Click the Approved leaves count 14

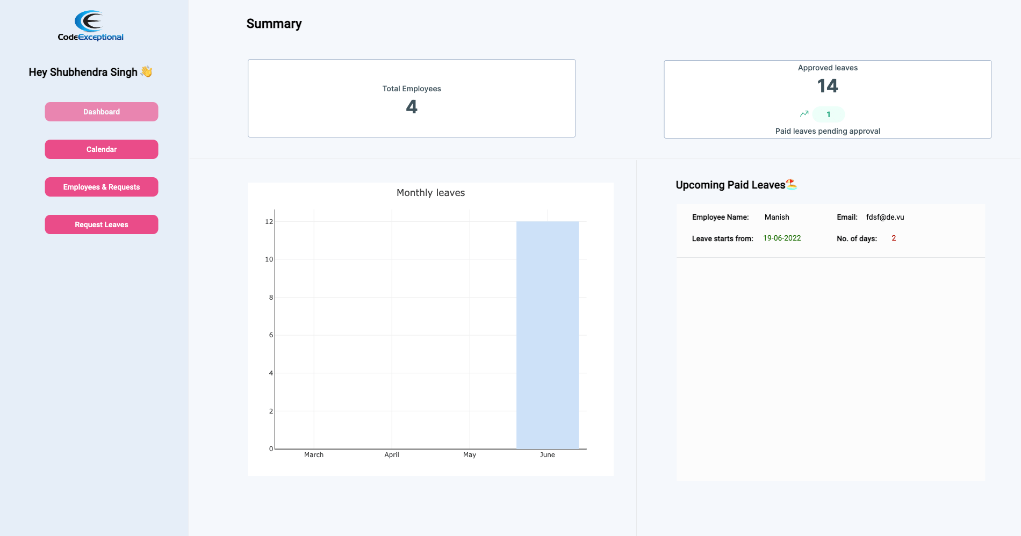(x=828, y=86)
